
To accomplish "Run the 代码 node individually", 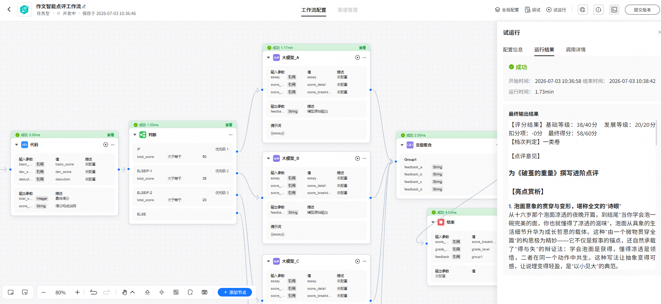I will point(106,145).
